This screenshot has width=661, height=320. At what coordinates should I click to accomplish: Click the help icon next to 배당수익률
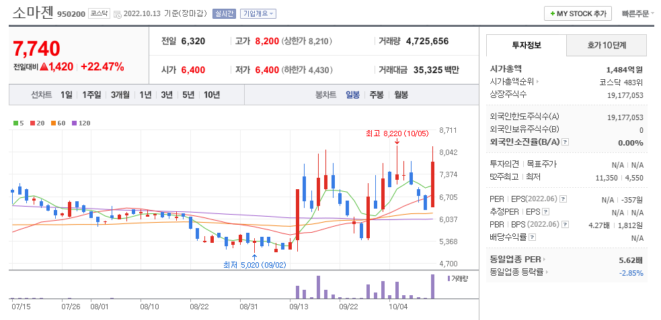[x=533, y=237]
